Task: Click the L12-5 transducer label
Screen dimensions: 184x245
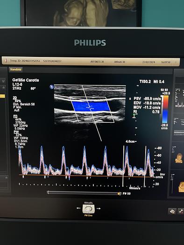Action: coord(17,84)
